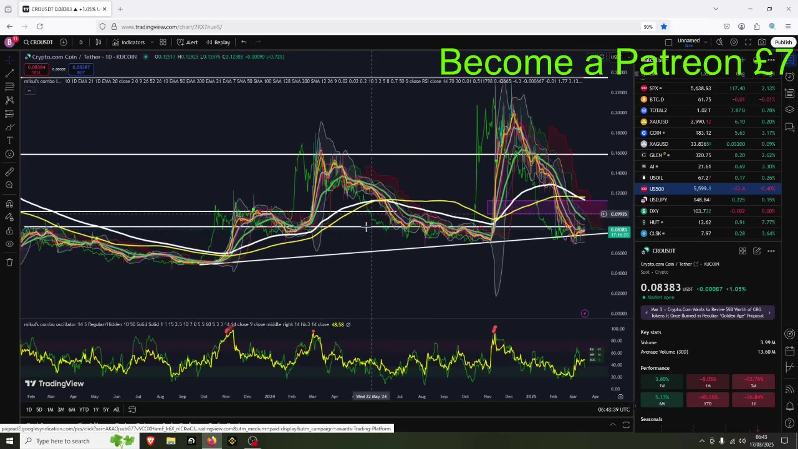Click the Publish button
The width and height of the screenshot is (798, 449).
coord(783,42)
